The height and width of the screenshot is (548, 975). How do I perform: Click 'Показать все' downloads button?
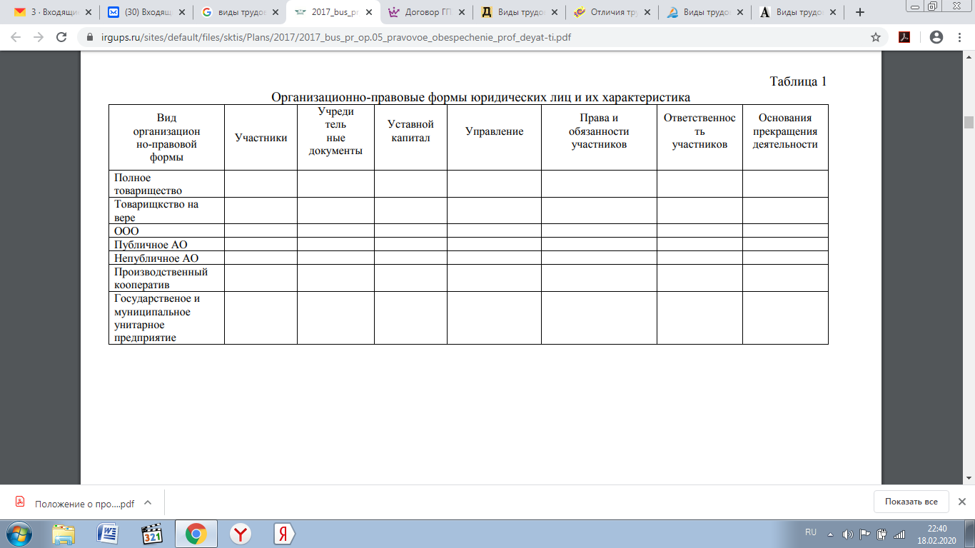[x=911, y=502]
